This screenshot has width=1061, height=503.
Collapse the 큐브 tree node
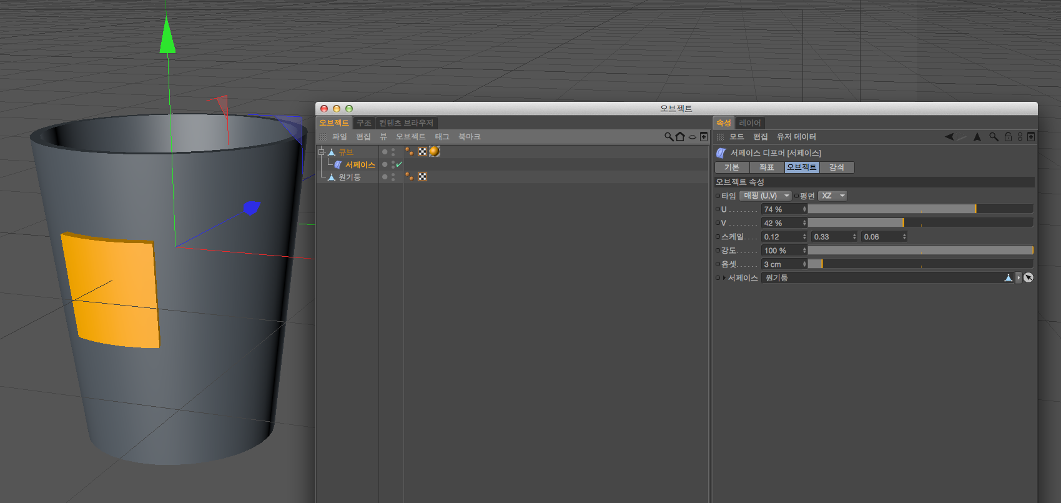point(322,152)
